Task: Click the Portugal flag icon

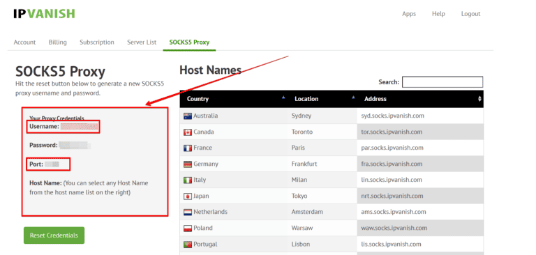Action: (187, 245)
